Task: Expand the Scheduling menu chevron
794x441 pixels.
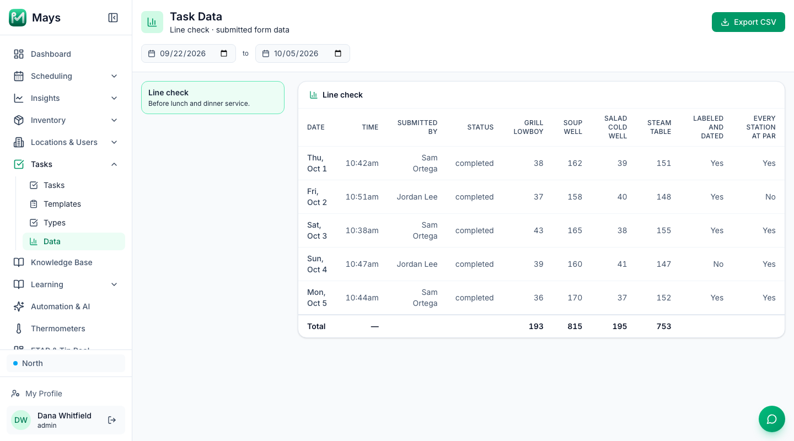Action: [114, 76]
